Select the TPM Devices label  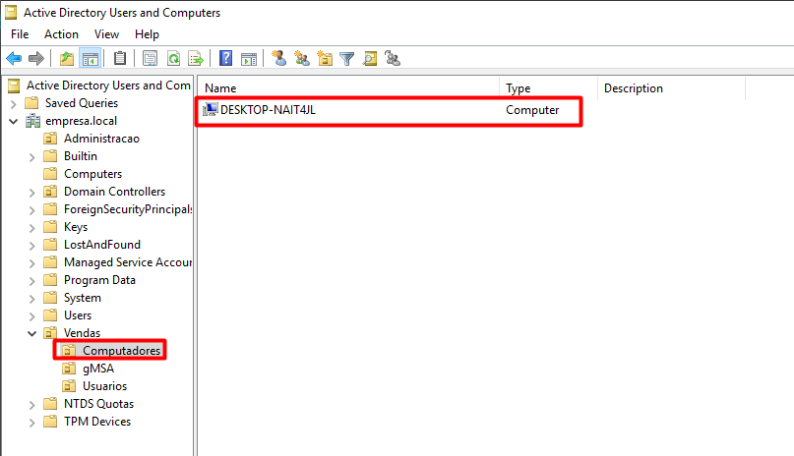pos(97,422)
